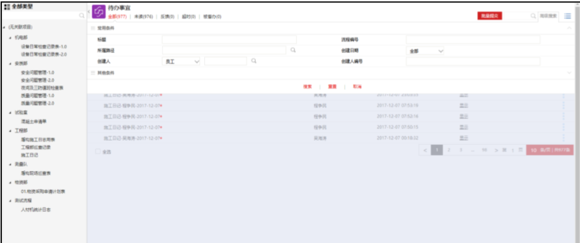This screenshot has width=580, height=243.
Task: Select 安全问题管理-2.0 in tree
Action: (x=38, y=80)
